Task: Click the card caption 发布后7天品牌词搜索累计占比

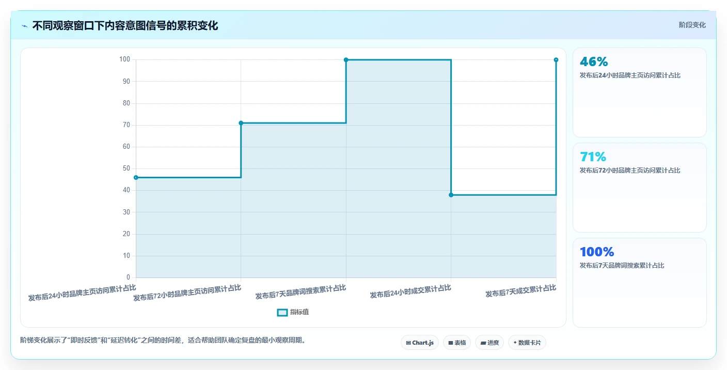Action: (x=622, y=266)
